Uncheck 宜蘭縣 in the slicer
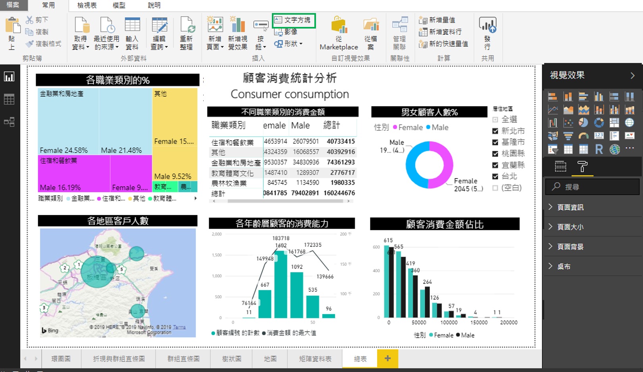643x372 pixels. (495, 165)
